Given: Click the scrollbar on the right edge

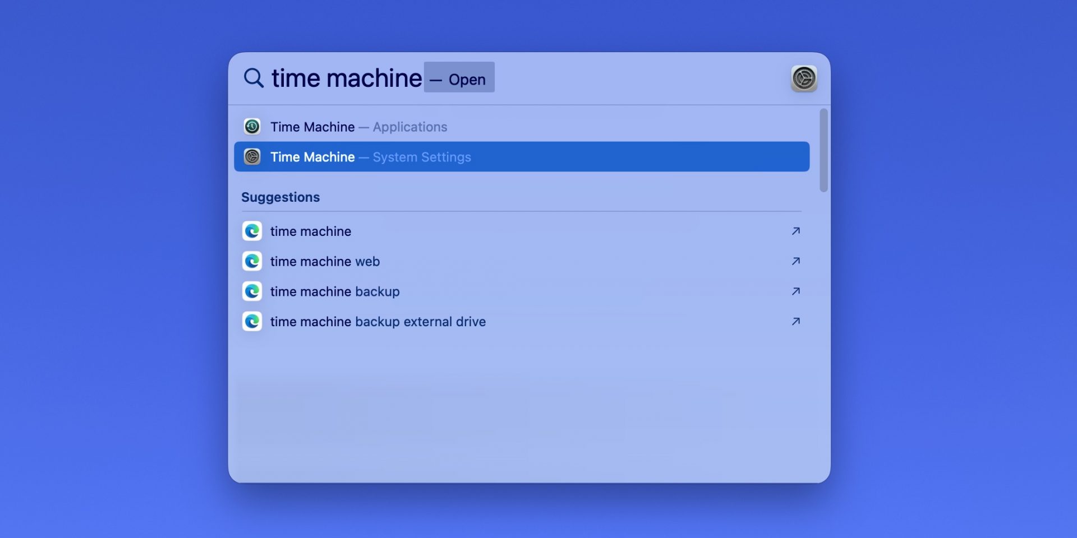Looking at the screenshot, I should pos(823,149).
